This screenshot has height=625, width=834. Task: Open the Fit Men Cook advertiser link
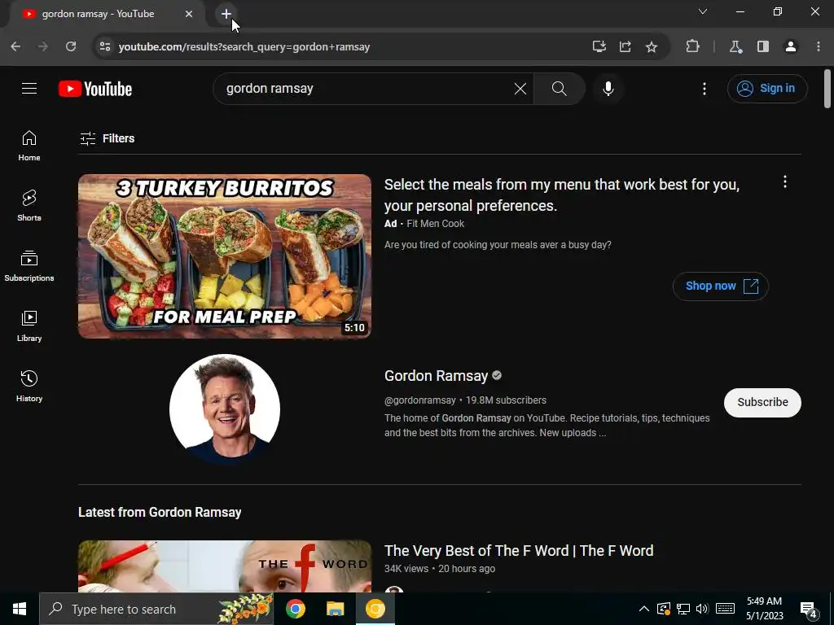[x=435, y=224]
